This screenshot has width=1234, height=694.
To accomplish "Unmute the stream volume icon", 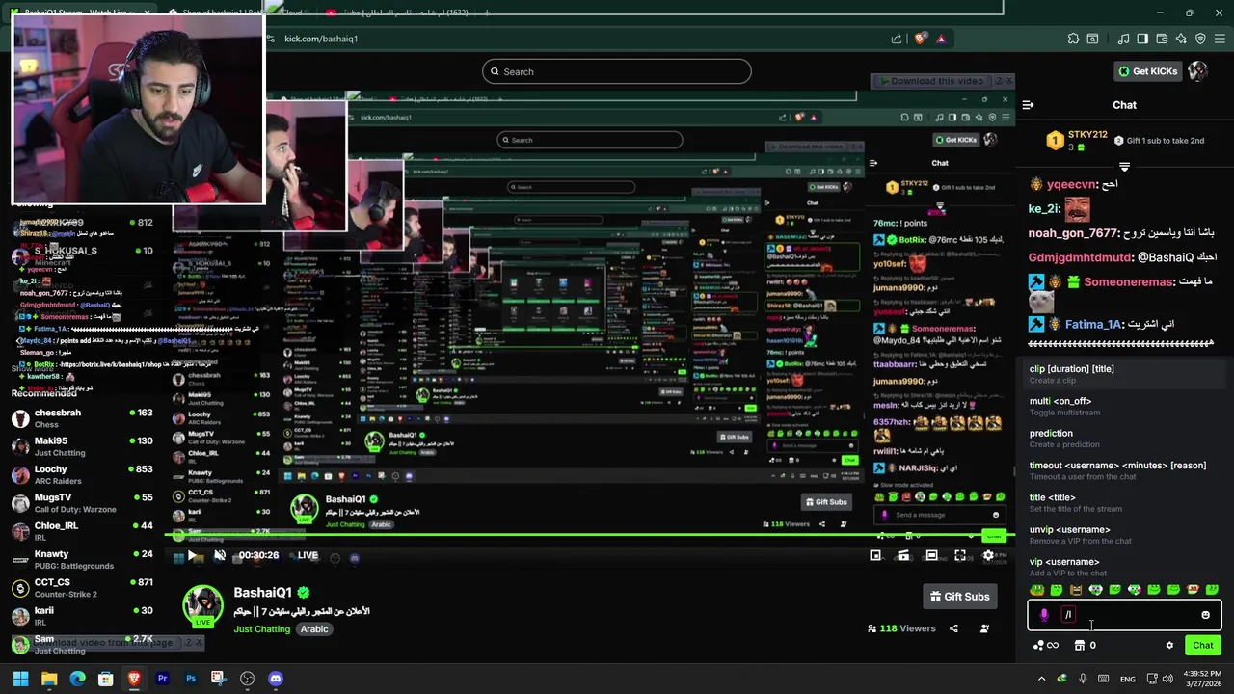I will coord(220,555).
